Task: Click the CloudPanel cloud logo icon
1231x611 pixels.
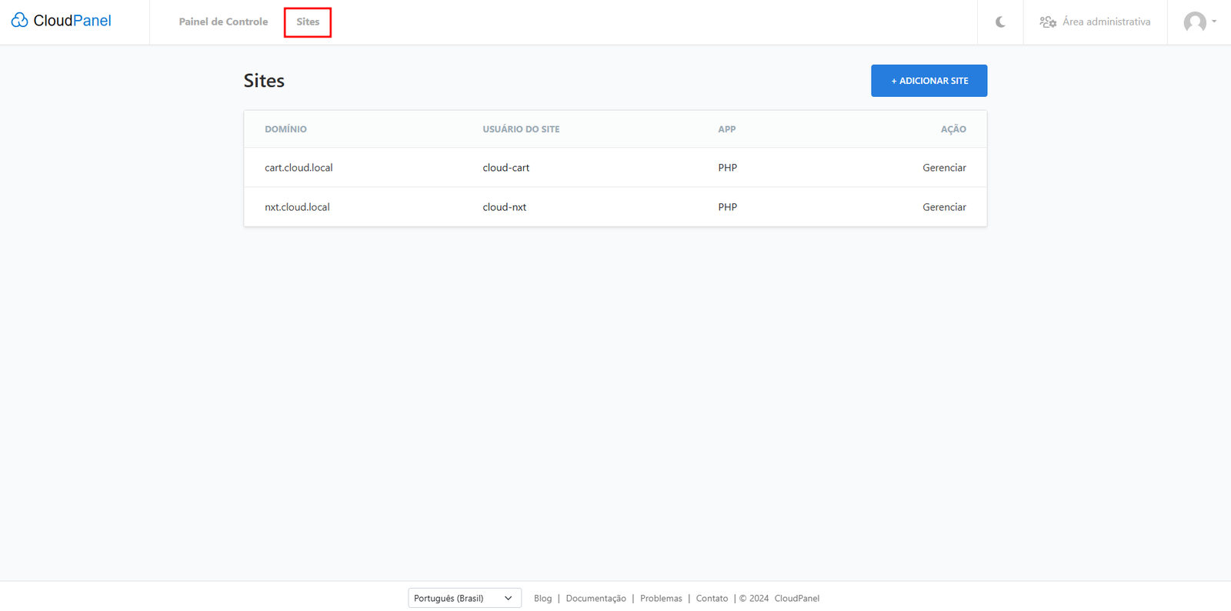Action: pyautogui.click(x=19, y=20)
